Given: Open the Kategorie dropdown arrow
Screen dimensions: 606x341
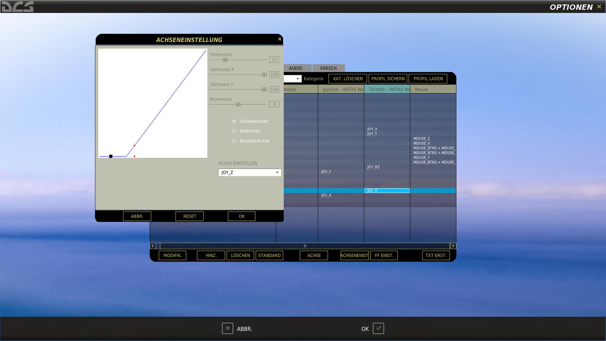Looking at the screenshot, I should (297, 79).
